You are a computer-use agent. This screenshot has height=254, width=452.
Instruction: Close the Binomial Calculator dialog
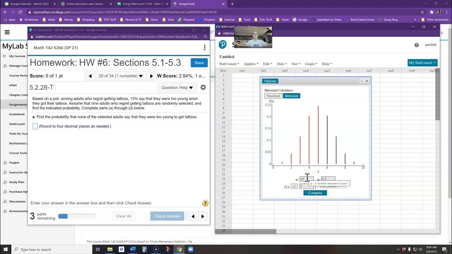tap(367, 81)
